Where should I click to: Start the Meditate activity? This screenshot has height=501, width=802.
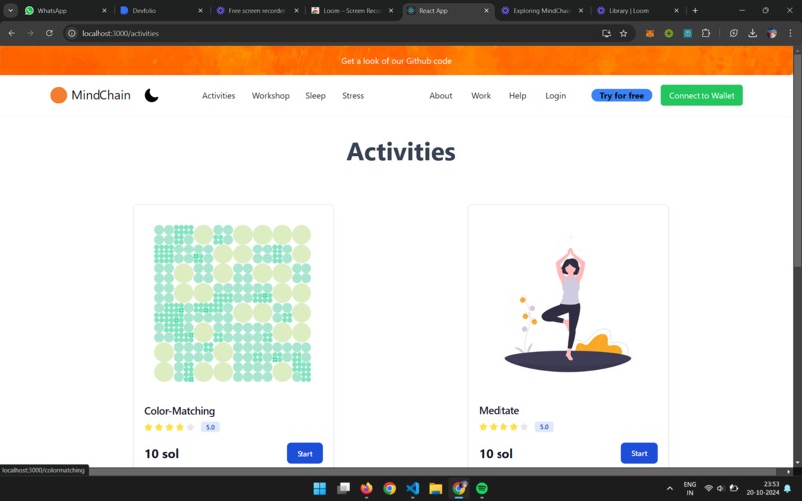tap(639, 453)
